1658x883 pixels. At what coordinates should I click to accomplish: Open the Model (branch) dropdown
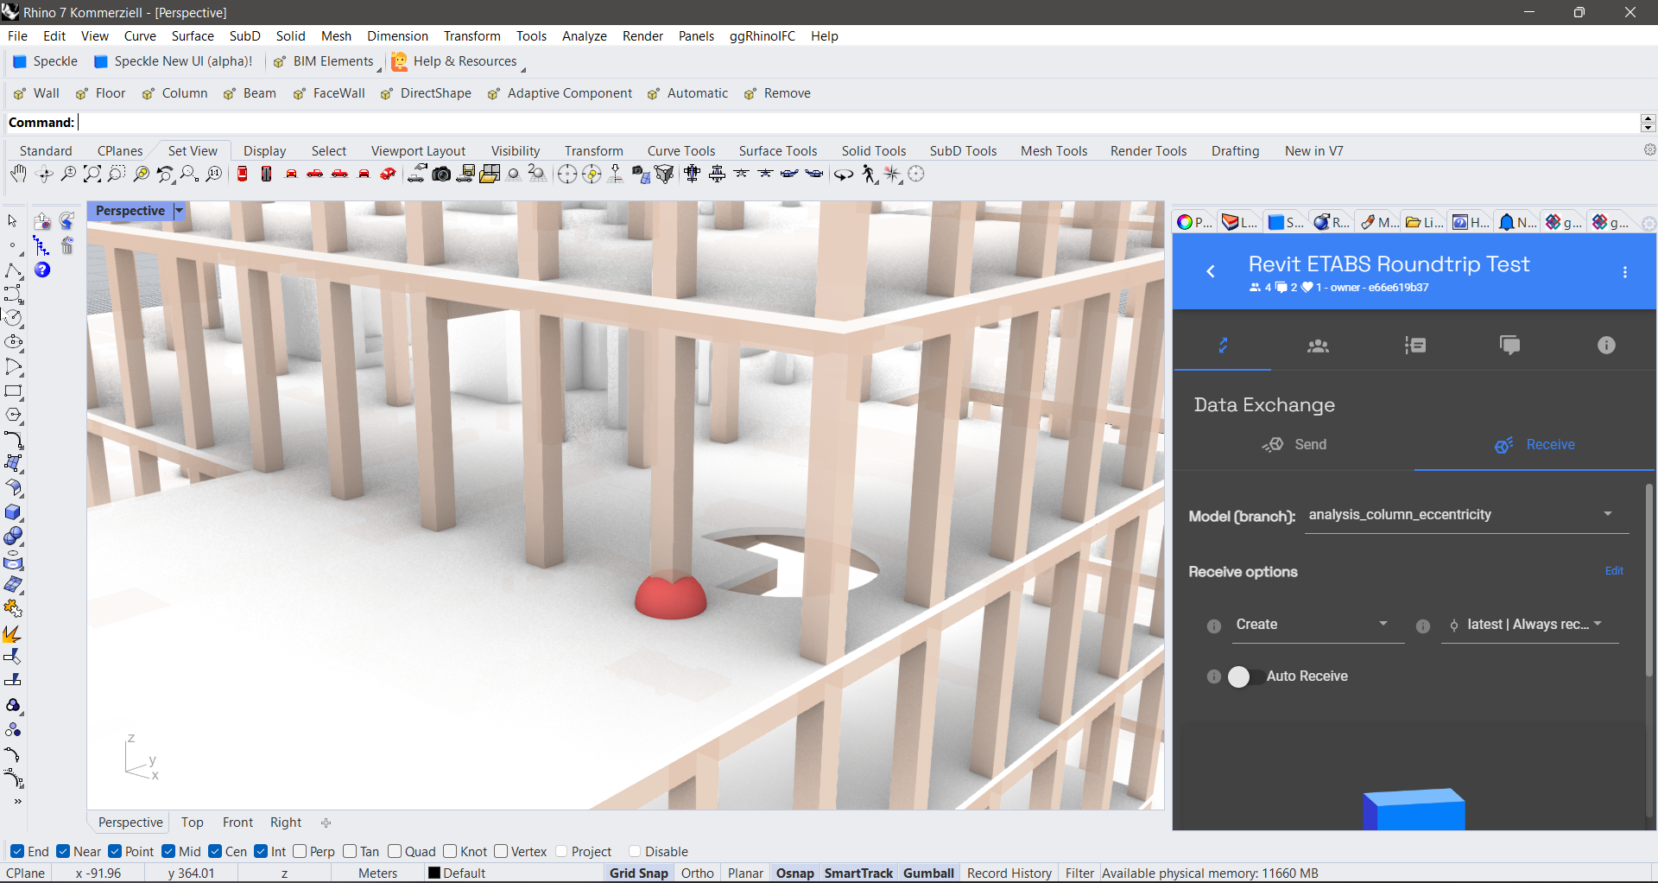point(1465,516)
